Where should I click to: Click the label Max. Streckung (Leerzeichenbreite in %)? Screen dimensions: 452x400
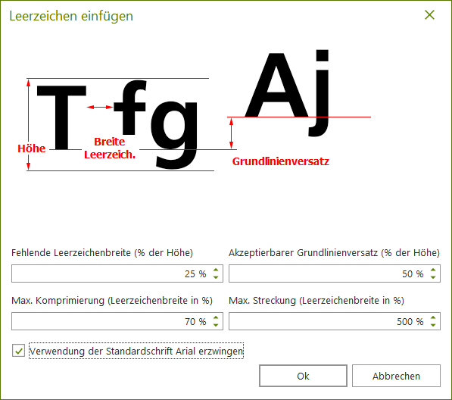click(316, 301)
